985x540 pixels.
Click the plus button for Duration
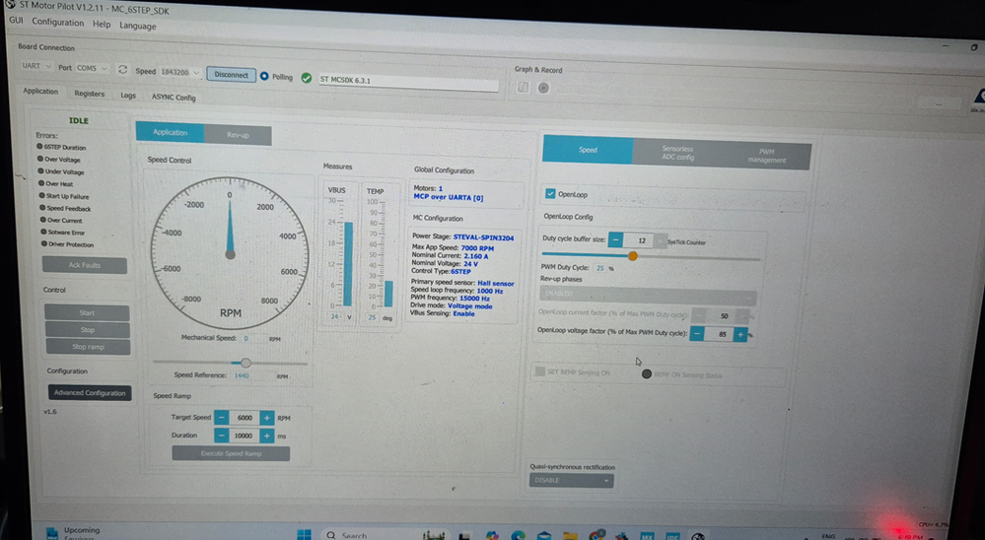[x=267, y=436]
